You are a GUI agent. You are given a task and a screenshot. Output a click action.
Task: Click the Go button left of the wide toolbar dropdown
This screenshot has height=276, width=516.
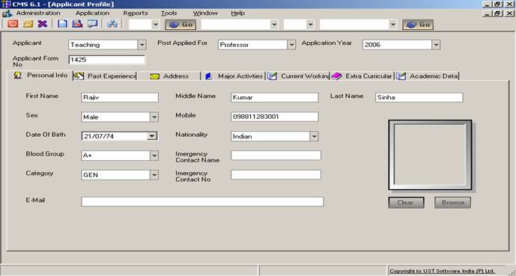[x=180, y=25]
